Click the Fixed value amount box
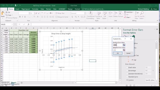The height and width of the screenshot is (90, 160). [148, 67]
